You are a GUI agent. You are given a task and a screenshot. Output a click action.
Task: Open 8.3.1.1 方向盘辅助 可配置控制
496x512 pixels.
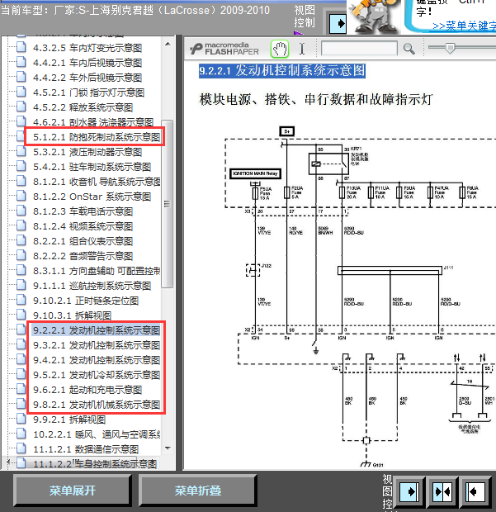(97, 271)
